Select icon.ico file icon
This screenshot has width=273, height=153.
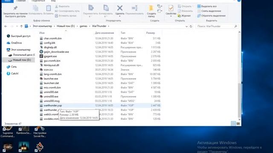pos(41,70)
